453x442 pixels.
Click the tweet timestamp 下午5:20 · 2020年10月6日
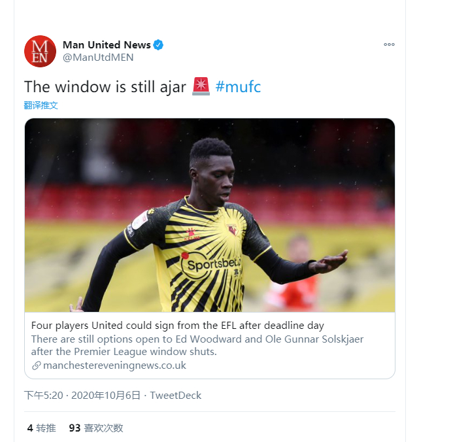tap(82, 395)
